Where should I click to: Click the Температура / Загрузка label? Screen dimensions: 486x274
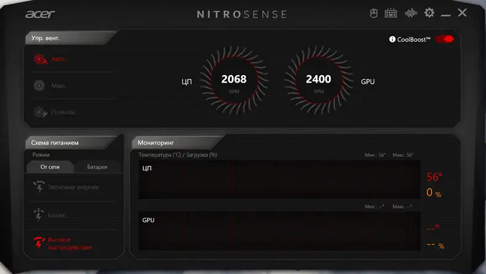[x=178, y=155]
